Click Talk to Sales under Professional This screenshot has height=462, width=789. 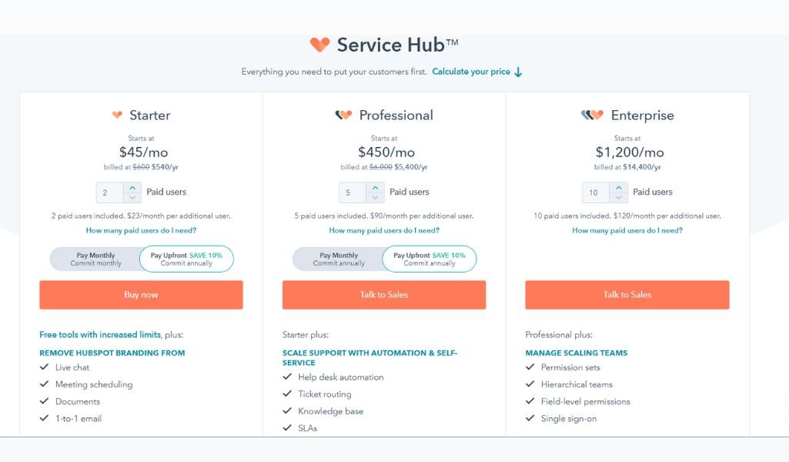(384, 294)
